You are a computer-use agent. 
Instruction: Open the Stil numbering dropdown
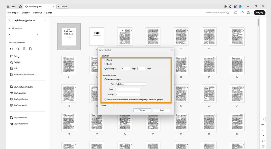tap(131, 84)
